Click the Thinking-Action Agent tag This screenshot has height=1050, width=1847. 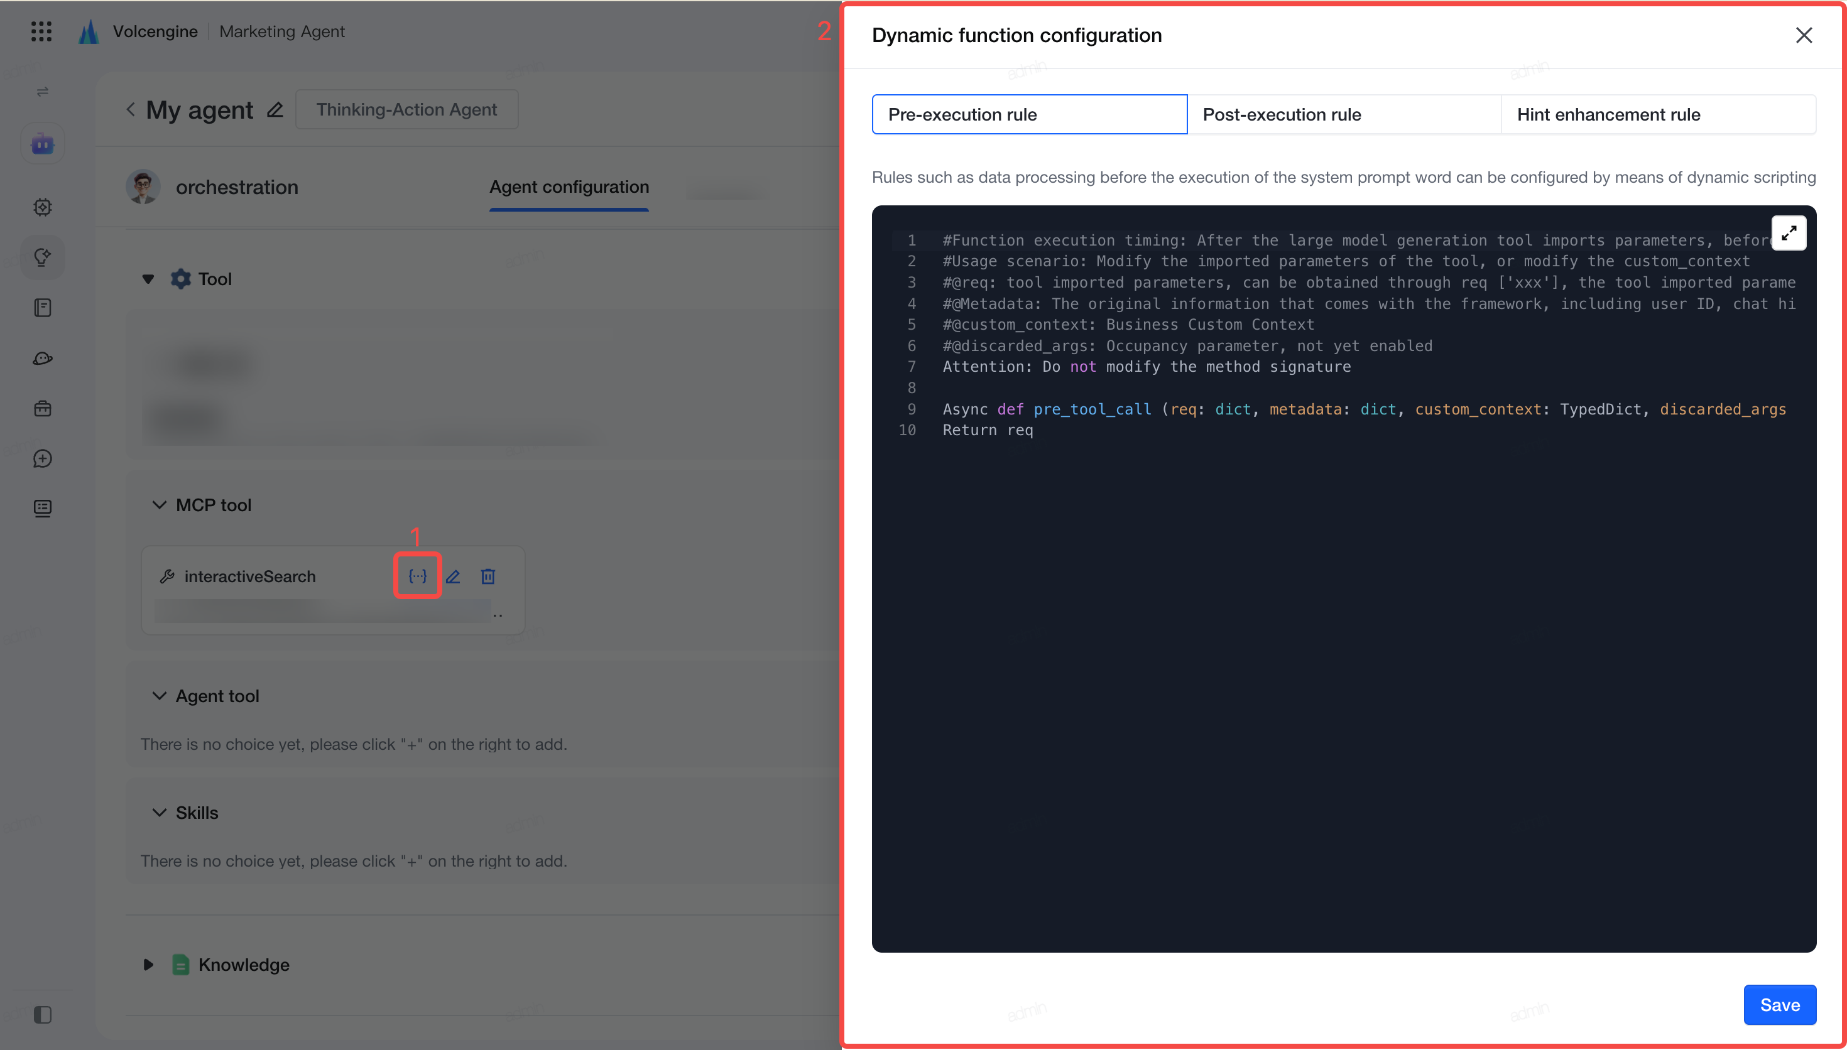406,110
